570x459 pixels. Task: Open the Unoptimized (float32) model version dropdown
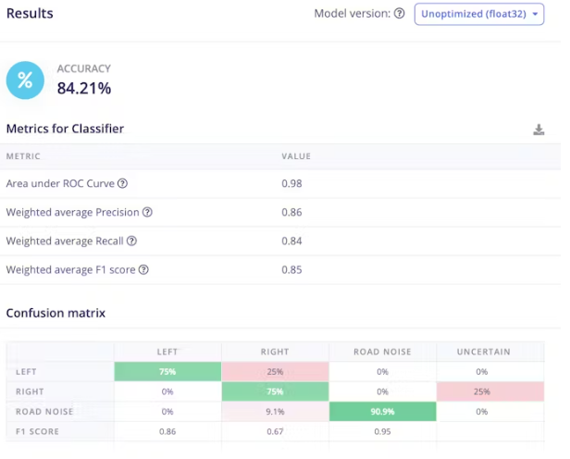pyautogui.click(x=478, y=14)
